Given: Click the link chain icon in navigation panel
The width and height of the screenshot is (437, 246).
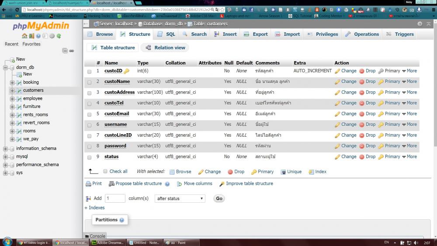Looking at the screenshot, I should point(72,51).
